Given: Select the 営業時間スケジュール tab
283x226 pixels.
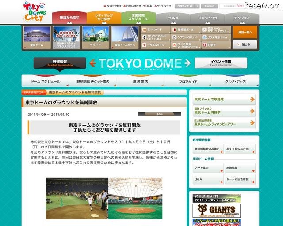Looking at the screenshot, I should click(138, 18).
